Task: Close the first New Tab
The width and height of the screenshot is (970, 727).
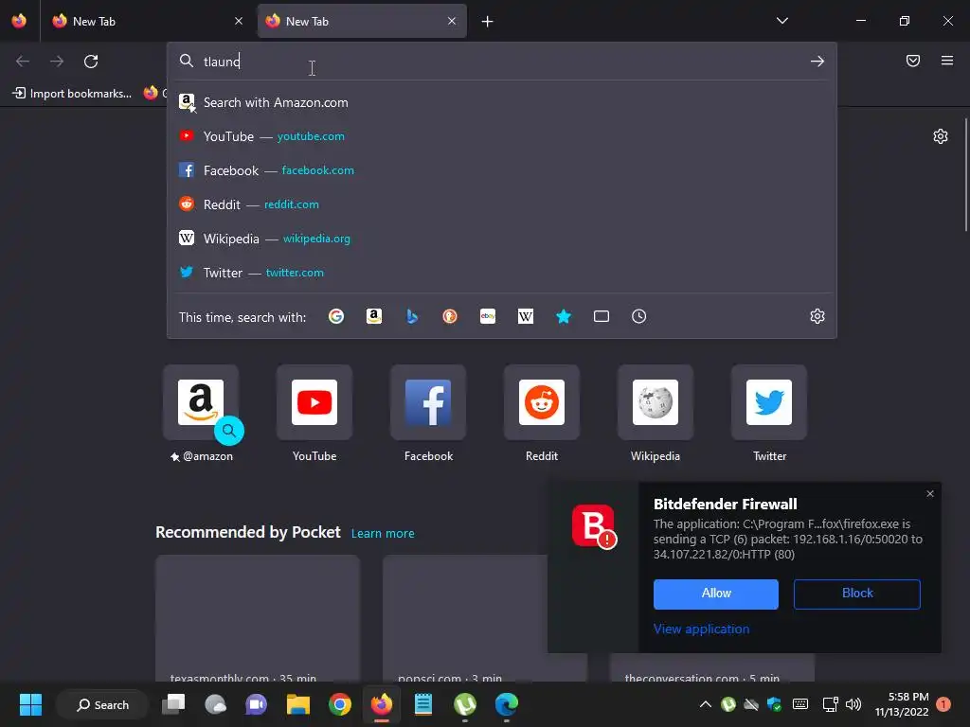Action: (x=239, y=21)
